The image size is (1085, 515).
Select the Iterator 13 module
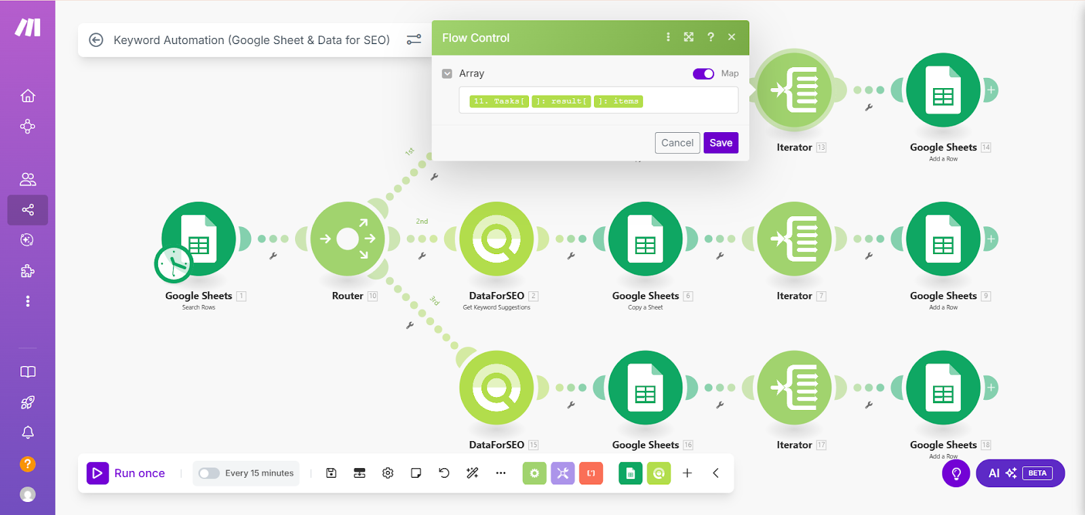tap(794, 90)
